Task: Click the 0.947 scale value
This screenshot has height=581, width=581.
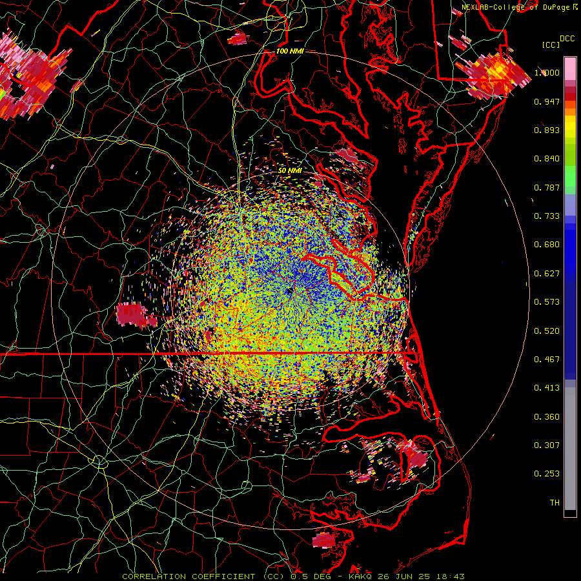Action: click(x=547, y=101)
